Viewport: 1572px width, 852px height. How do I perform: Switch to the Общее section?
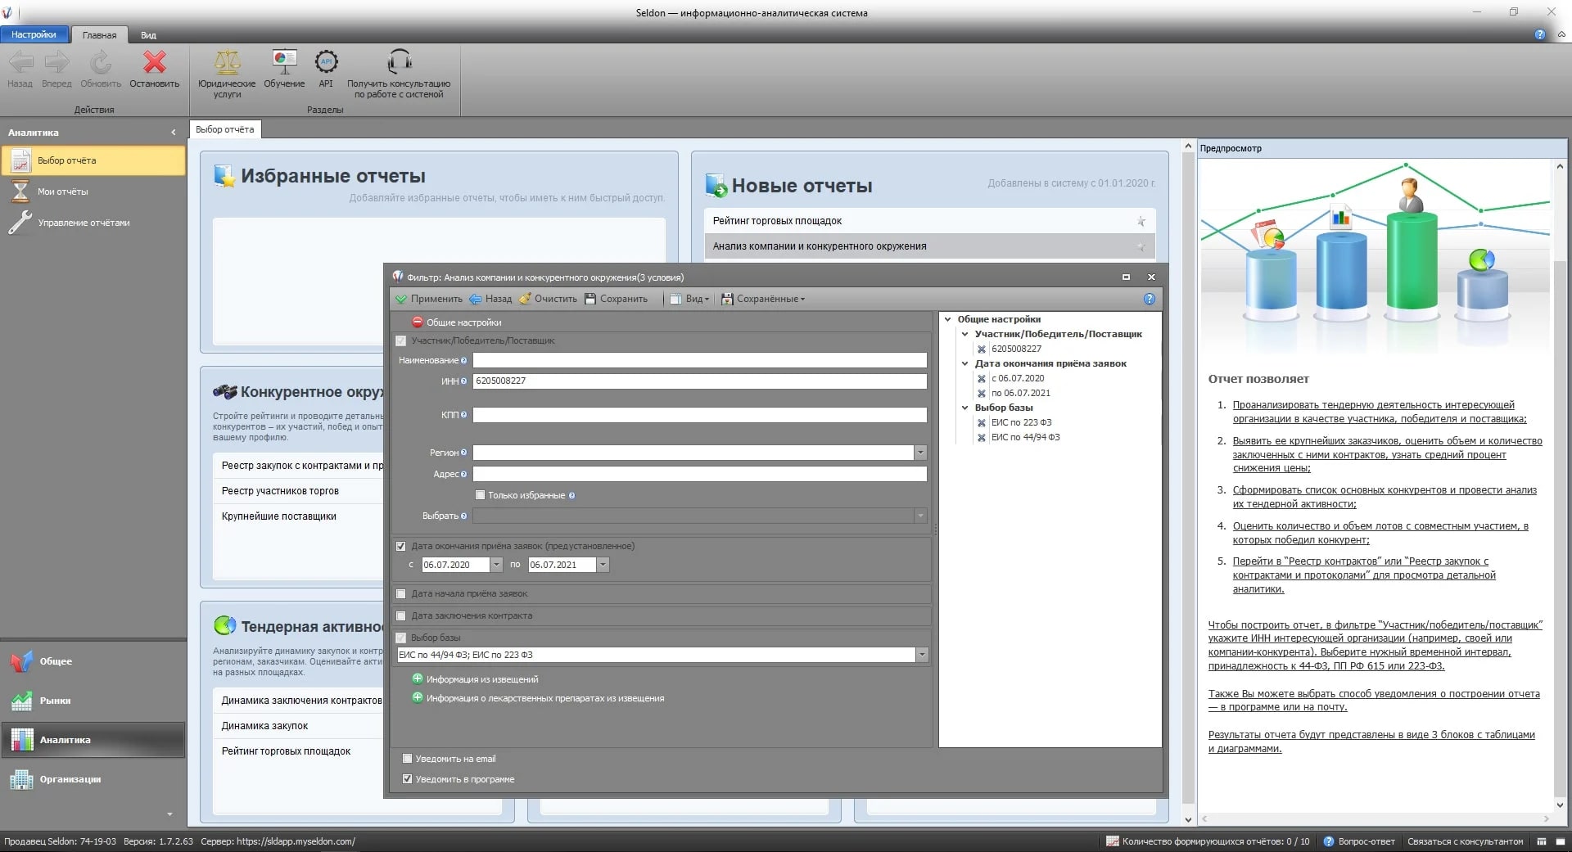(x=93, y=661)
